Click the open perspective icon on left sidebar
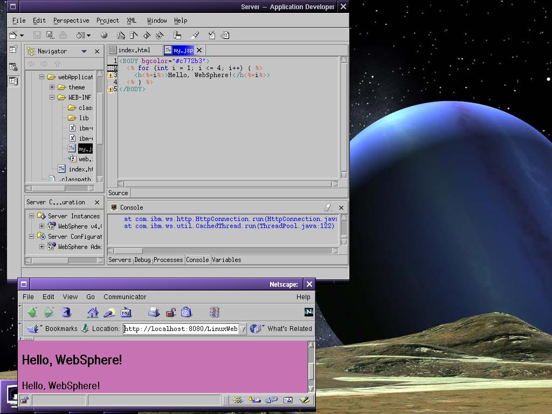 coord(13,49)
